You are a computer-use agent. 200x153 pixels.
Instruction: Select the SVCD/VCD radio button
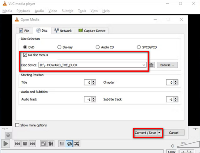click(x=139, y=47)
